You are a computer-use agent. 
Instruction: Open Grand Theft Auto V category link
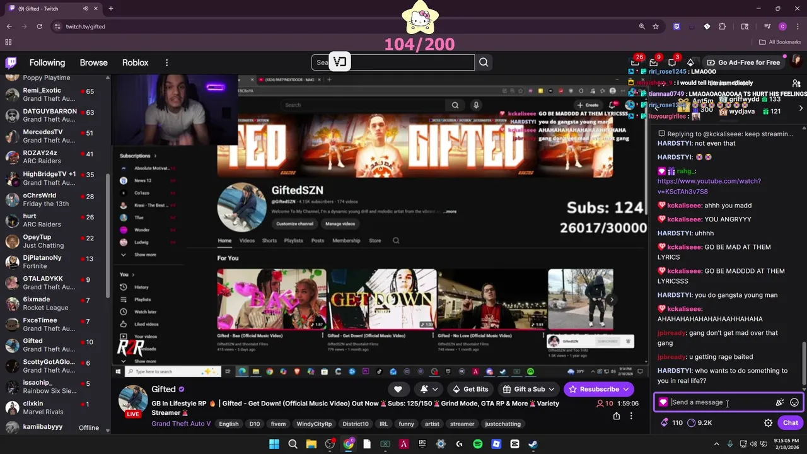point(181,424)
